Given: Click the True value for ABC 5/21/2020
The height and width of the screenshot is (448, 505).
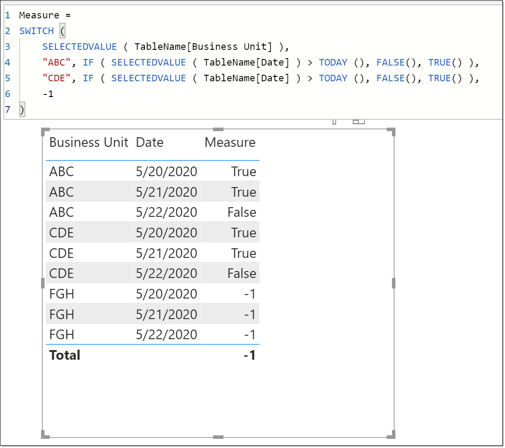Looking at the screenshot, I should [244, 192].
